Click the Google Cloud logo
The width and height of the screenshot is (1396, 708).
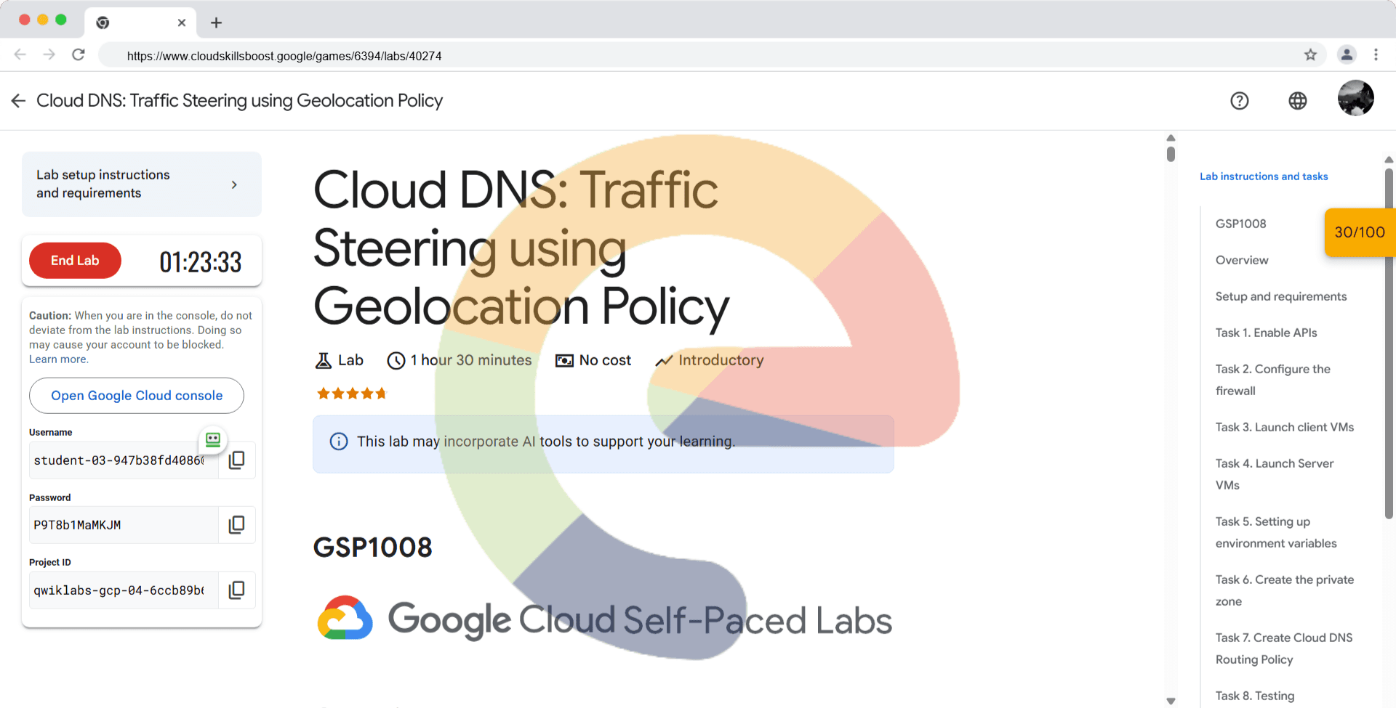coord(345,618)
